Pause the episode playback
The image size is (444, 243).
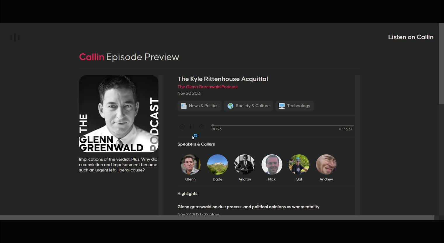[x=192, y=126]
